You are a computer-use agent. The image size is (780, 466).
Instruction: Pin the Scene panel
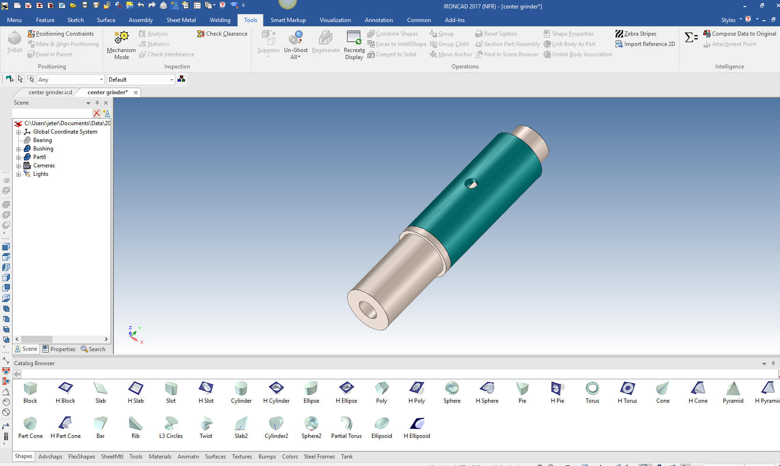(x=97, y=103)
